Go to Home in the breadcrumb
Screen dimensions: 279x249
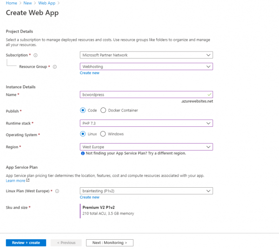[x=11, y=3]
